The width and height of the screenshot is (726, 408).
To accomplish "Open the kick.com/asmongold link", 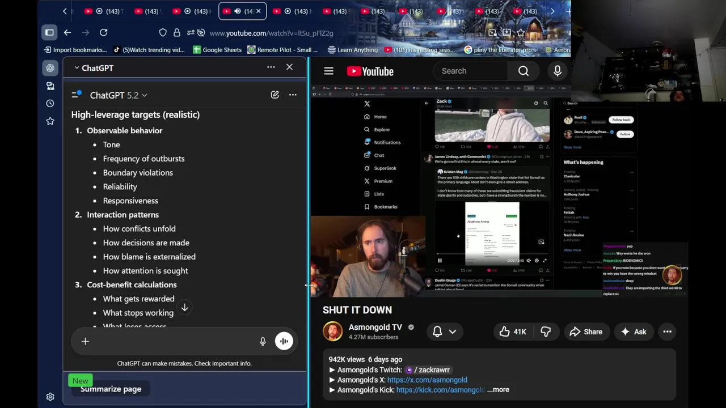I will (440, 390).
